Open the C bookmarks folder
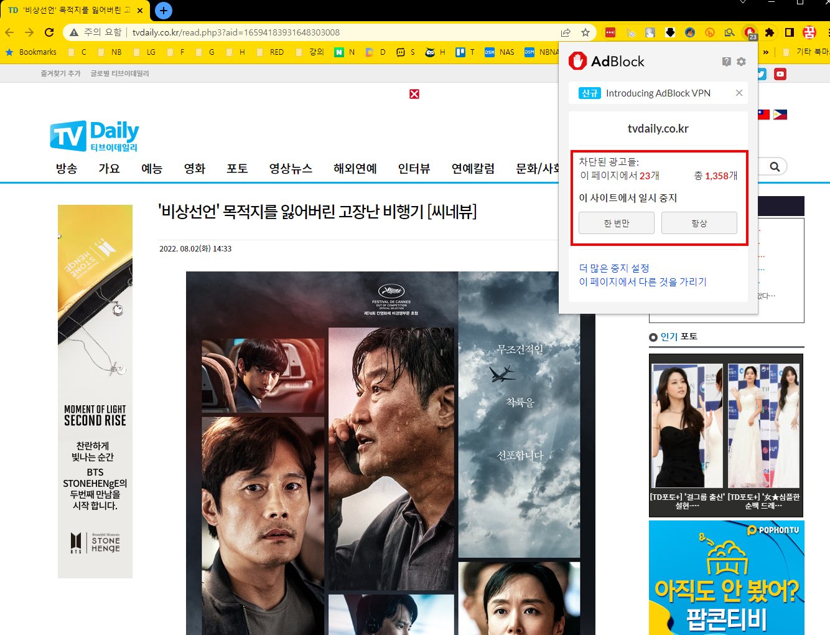 [x=77, y=52]
